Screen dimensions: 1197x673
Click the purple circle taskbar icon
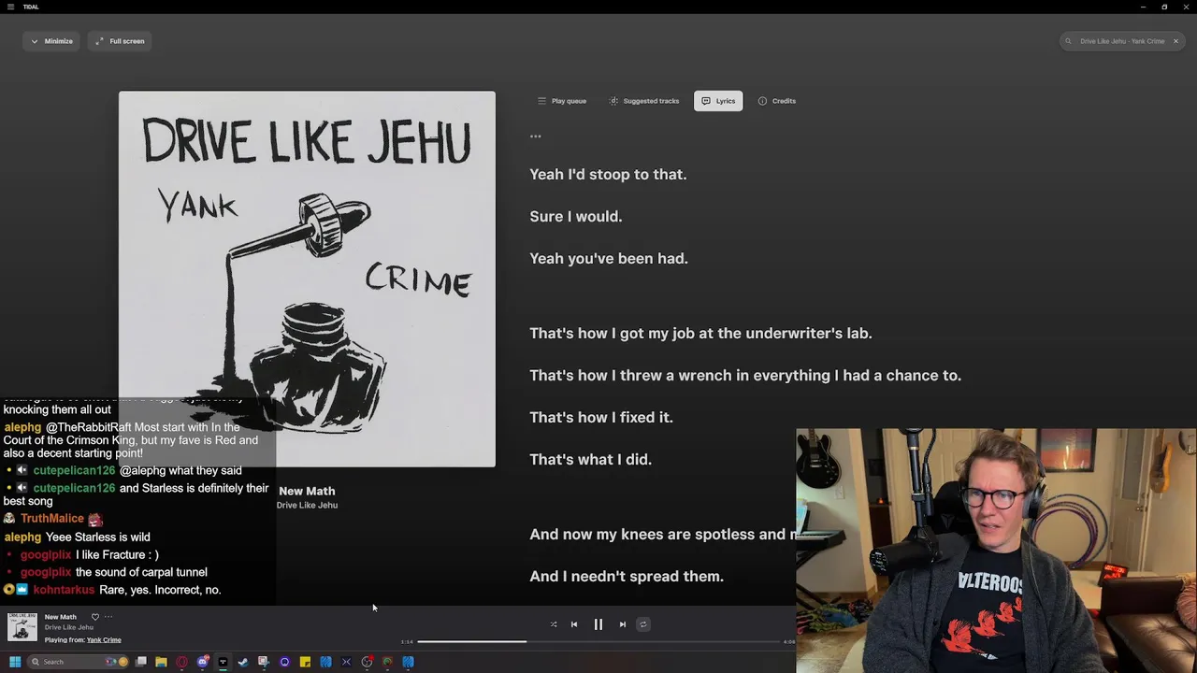coord(284,662)
